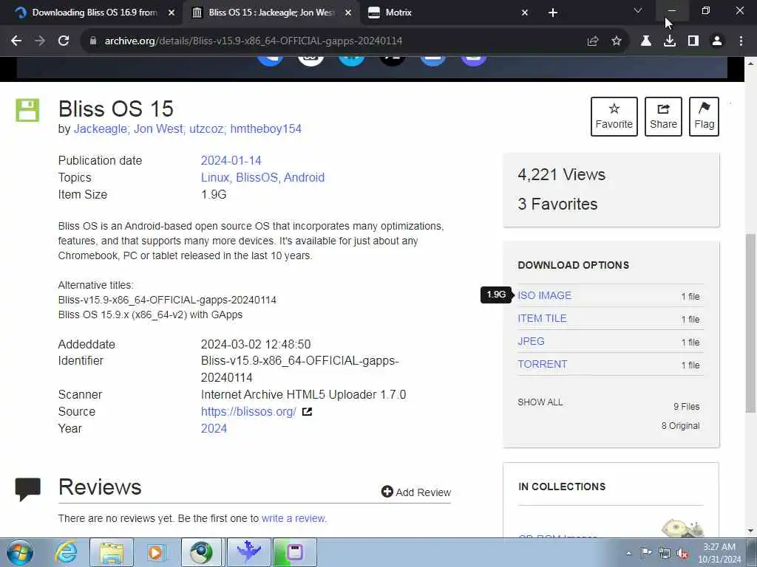Image resolution: width=757 pixels, height=567 pixels.
Task: Show hidden system tray icons
Action: click(x=628, y=553)
